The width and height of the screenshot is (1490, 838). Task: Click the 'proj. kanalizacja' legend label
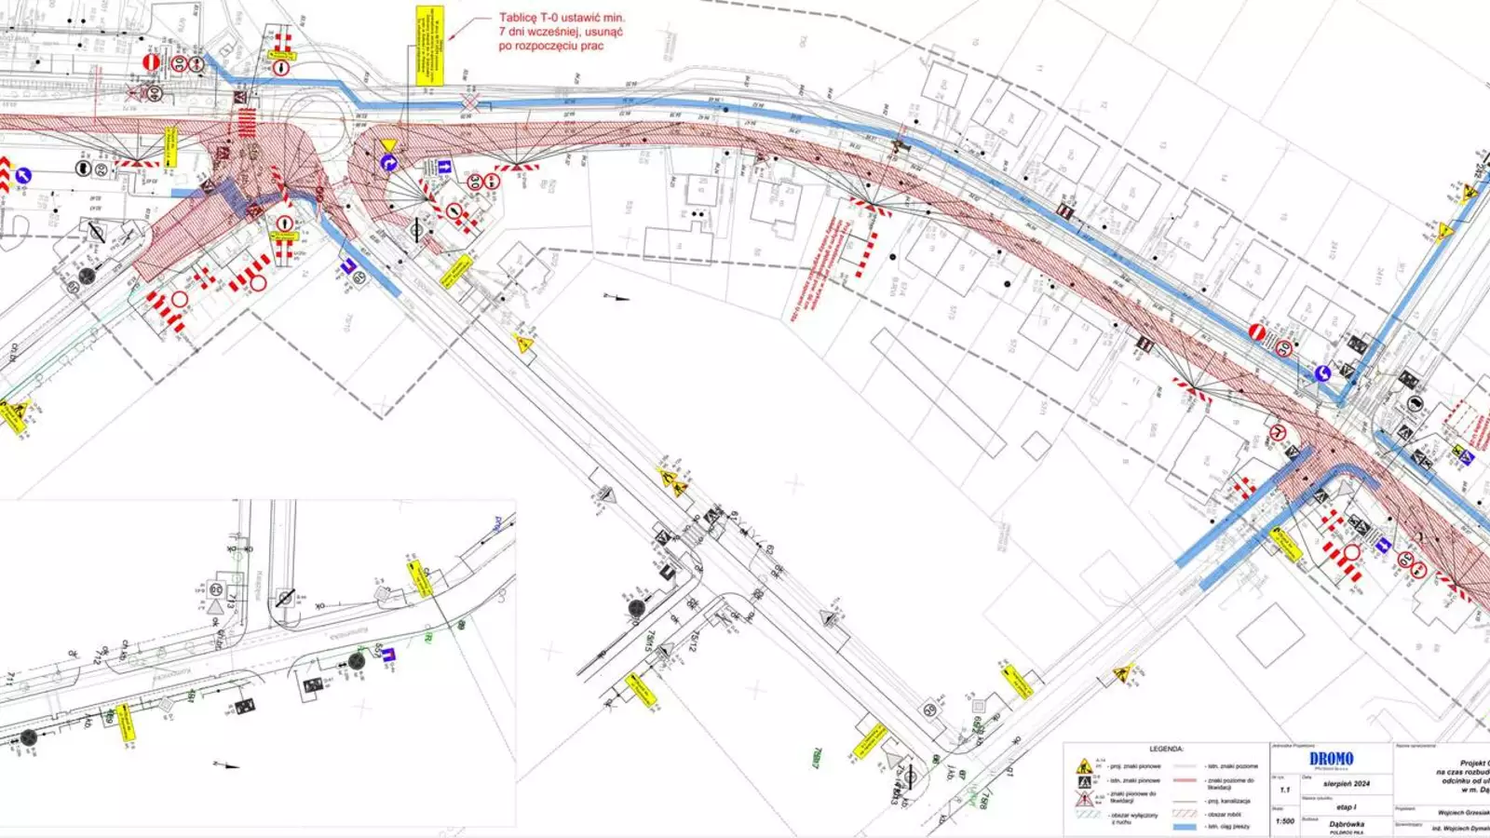point(1229,801)
